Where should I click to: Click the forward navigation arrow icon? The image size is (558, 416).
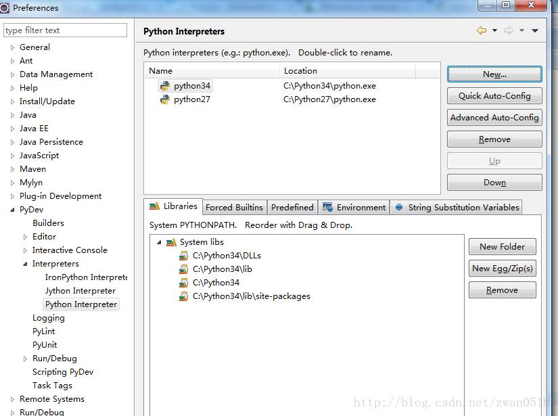pyautogui.click(x=509, y=30)
